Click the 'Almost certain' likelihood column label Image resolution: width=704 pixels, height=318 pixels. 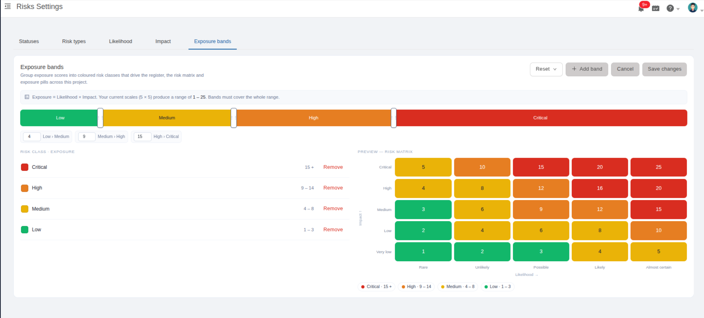(659, 267)
